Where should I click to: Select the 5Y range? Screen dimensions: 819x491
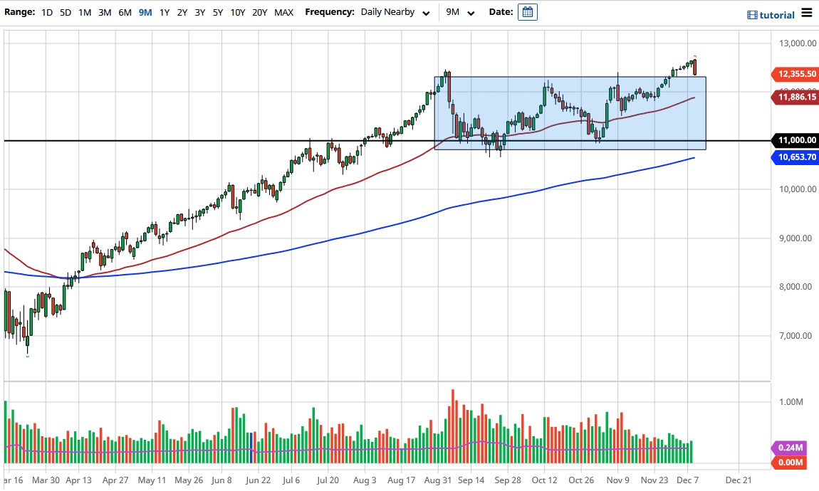coord(218,12)
